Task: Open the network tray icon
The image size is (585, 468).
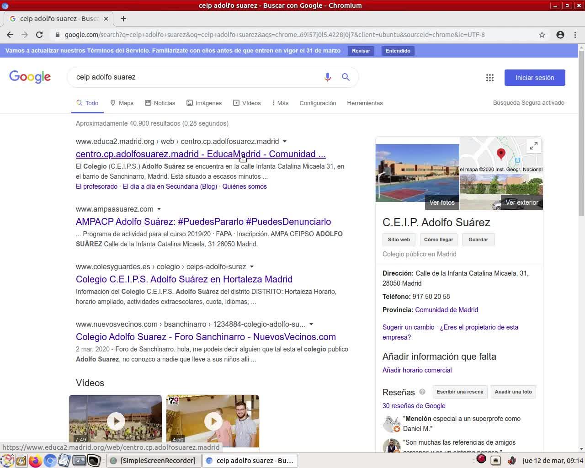Action: coord(496,461)
